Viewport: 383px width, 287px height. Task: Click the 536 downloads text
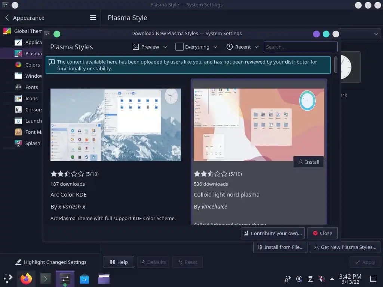point(211,184)
